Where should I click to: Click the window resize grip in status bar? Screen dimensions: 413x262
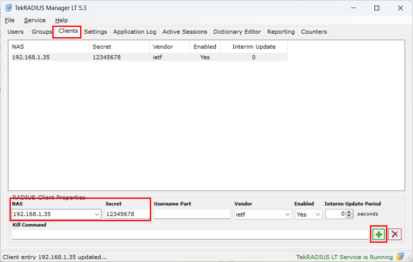click(x=409, y=258)
